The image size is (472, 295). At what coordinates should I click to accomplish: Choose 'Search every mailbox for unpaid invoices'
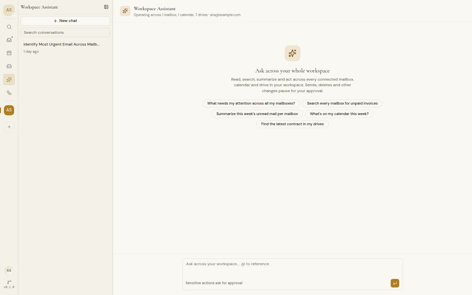pos(342,104)
